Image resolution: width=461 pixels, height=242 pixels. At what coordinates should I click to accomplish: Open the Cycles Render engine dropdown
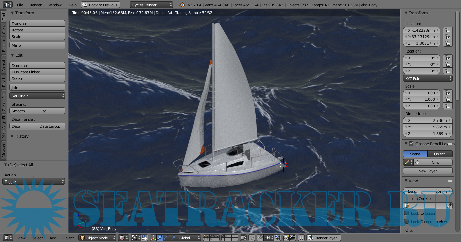(151, 5)
